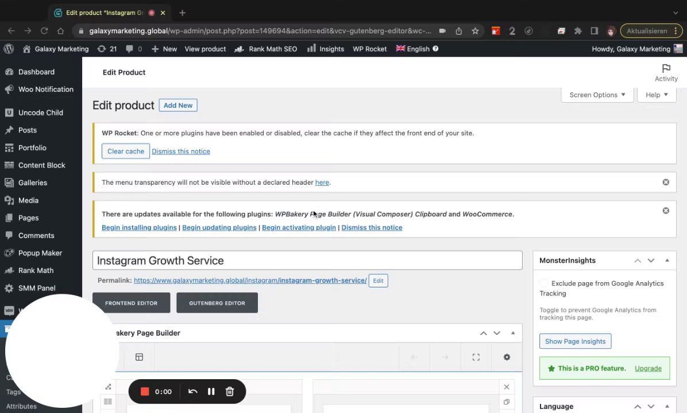Viewport: 687px width, 413px height.
Task: Click WPBakery undo arrow
Action: click(x=414, y=357)
